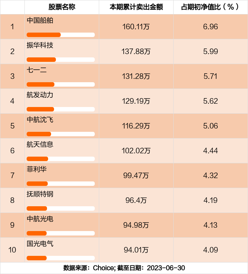The image size is (248, 274).
Task: Click the 数据来源 Choice footer text
Action: coord(124,268)
